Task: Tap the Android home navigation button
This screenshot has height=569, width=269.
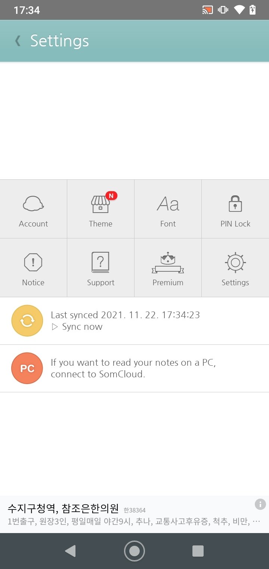Action: 134,551
